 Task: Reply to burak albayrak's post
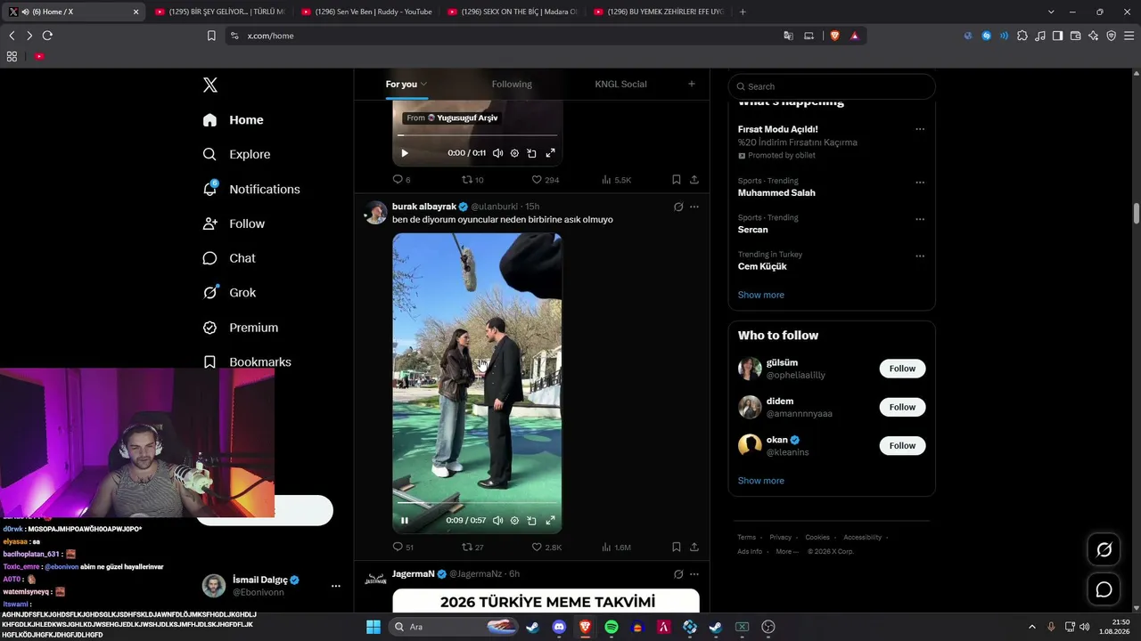(x=403, y=548)
